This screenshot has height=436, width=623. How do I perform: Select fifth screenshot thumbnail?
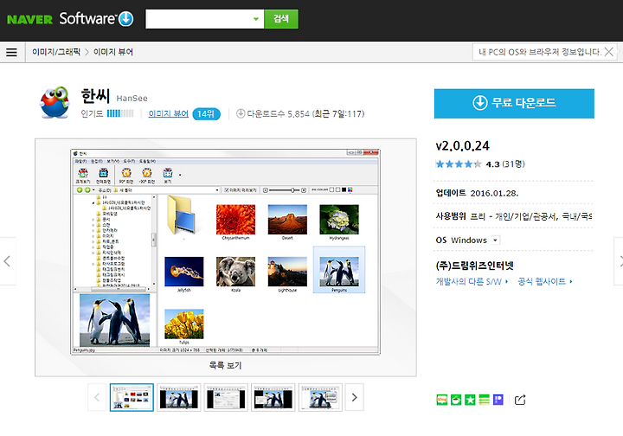[320, 397]
